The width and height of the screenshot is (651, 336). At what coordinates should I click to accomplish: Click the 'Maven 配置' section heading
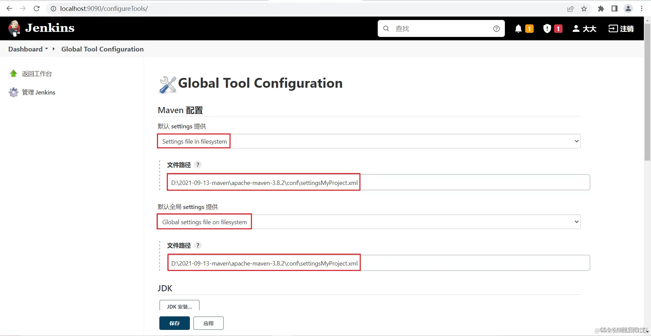coord(180,110)
